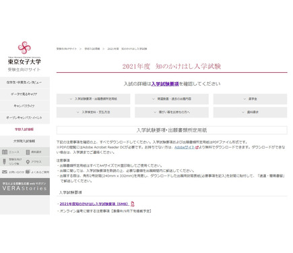Click the 学部入試情報 breadcrumb link
The width and height of the screenshot is (293, 253).
92,49
